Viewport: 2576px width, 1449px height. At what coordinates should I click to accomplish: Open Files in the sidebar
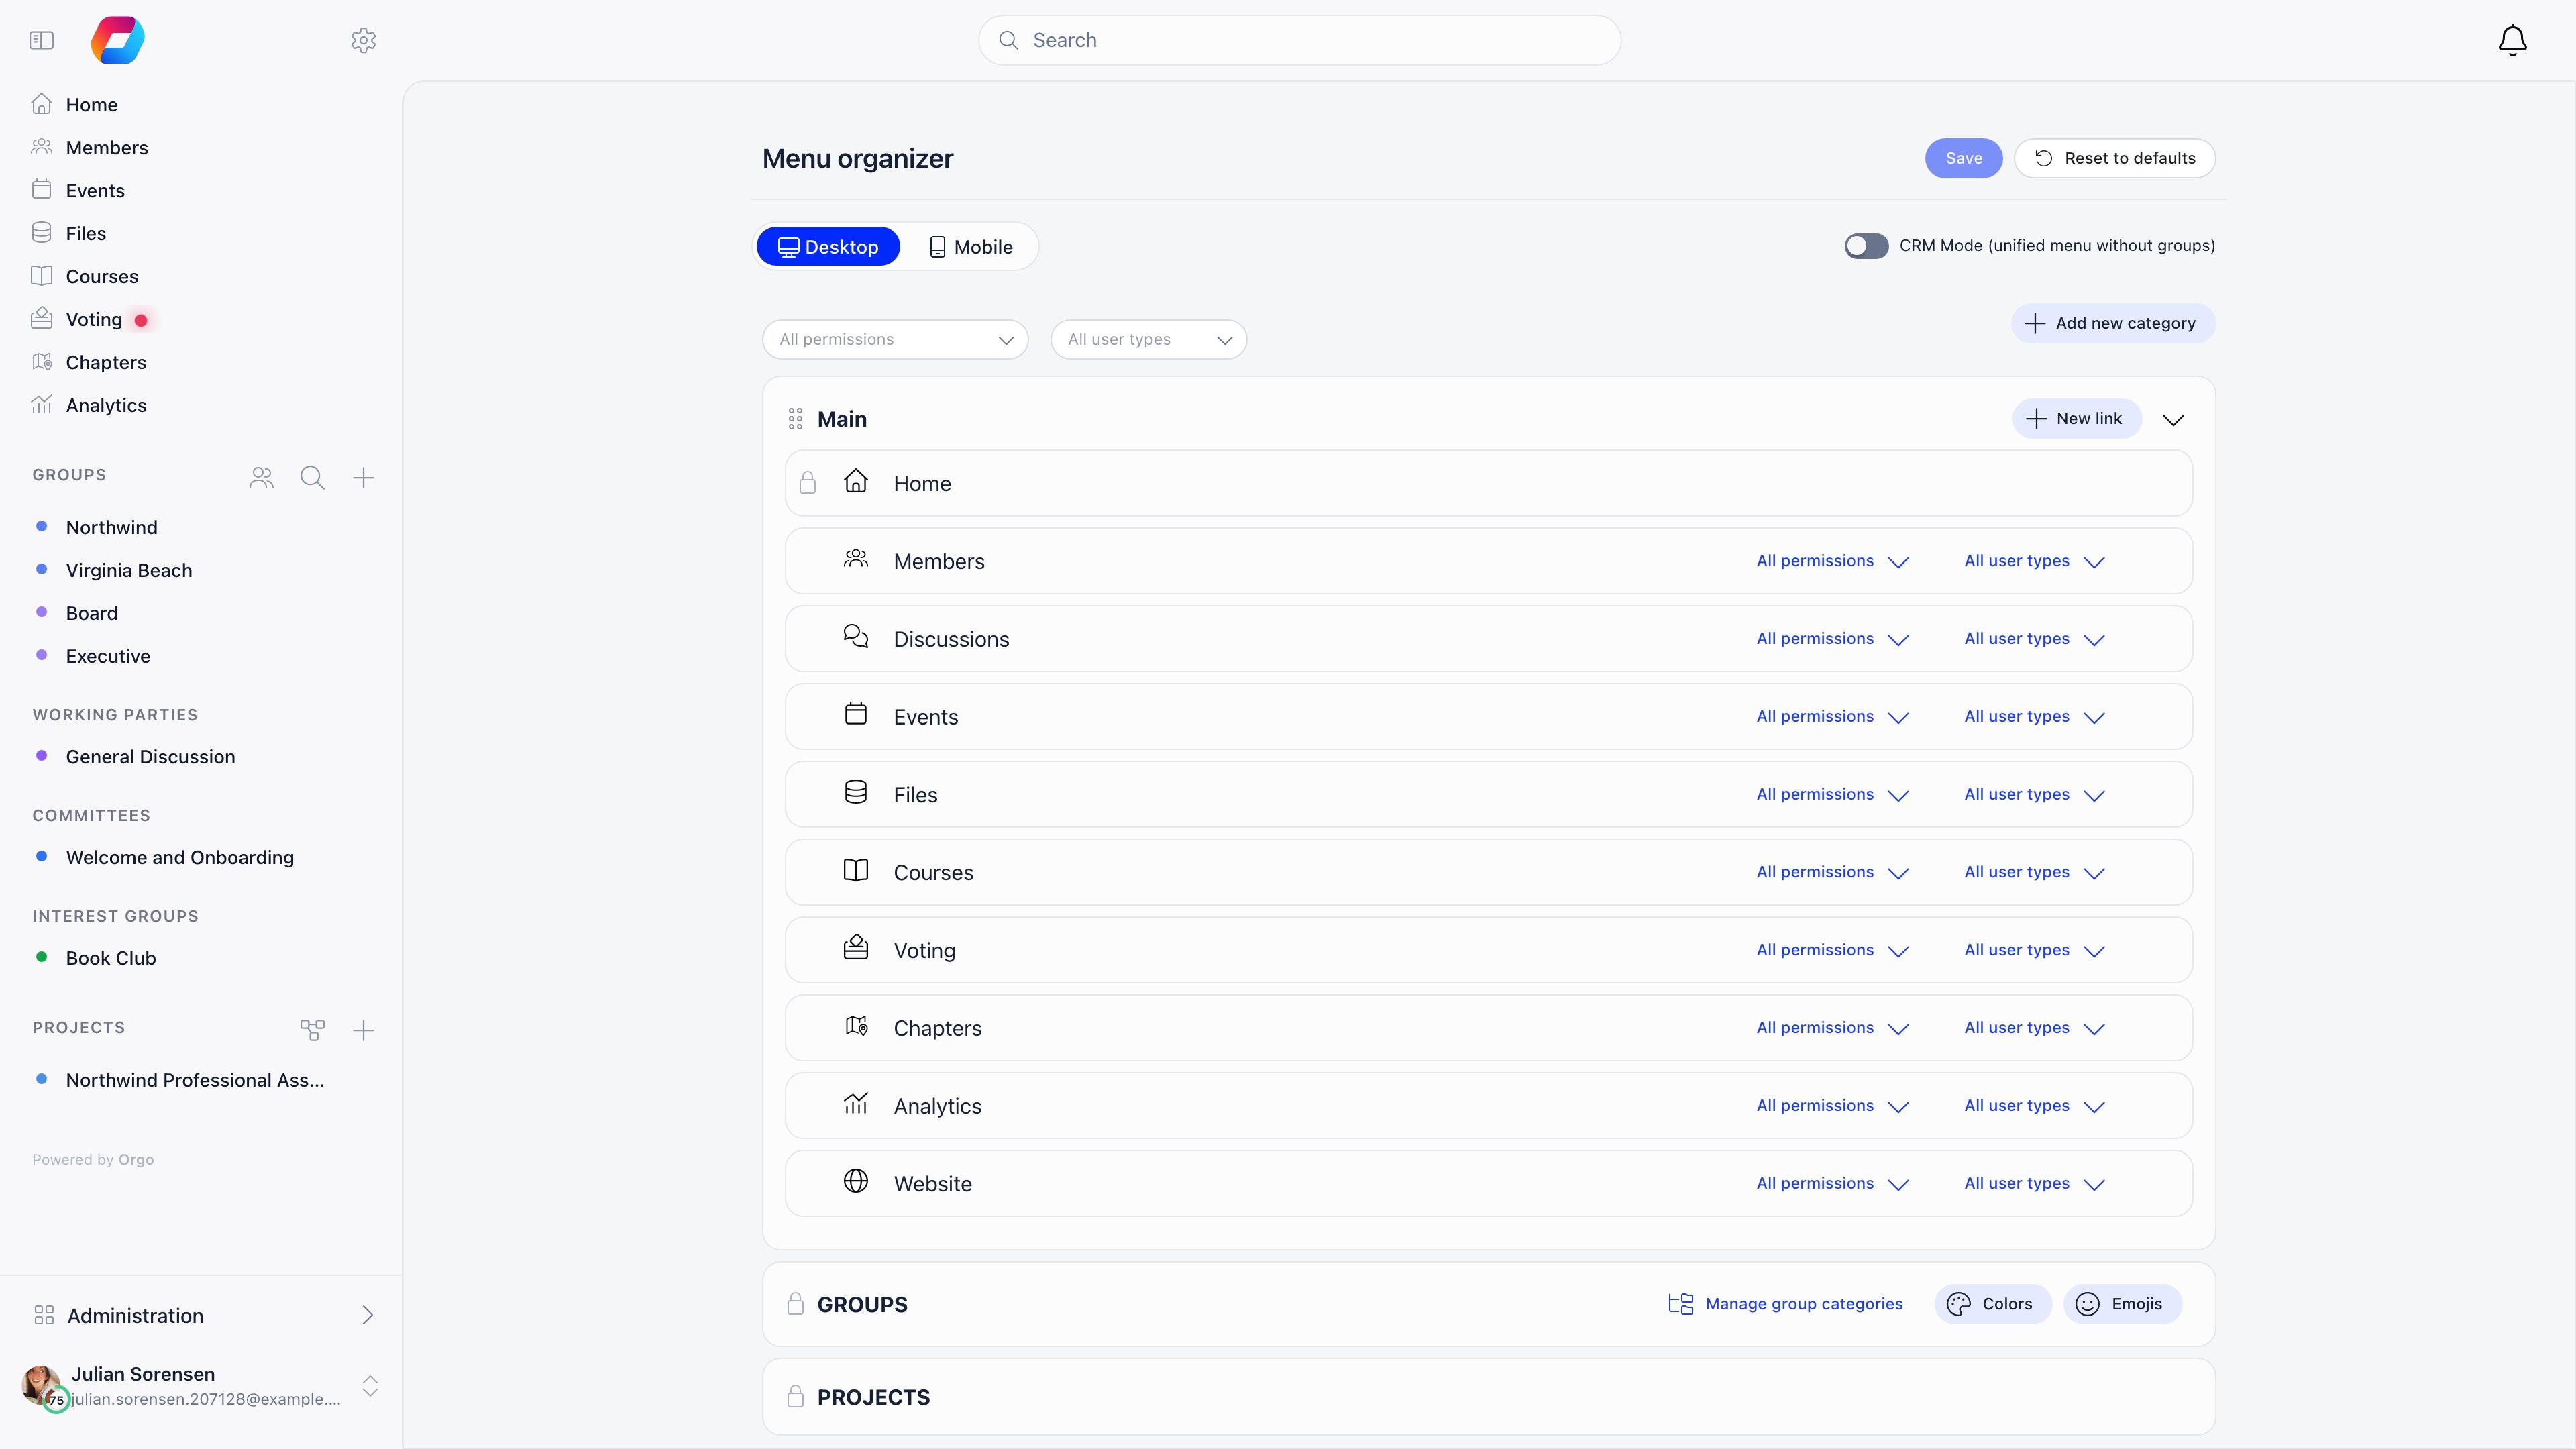86,234
